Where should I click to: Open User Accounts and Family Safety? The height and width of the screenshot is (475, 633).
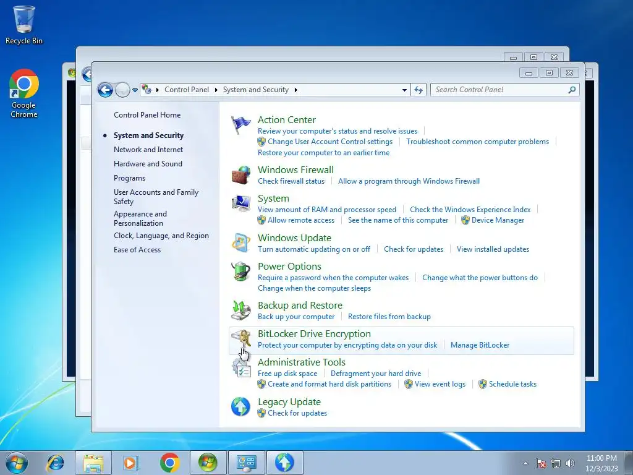click(x=156, y=197)
